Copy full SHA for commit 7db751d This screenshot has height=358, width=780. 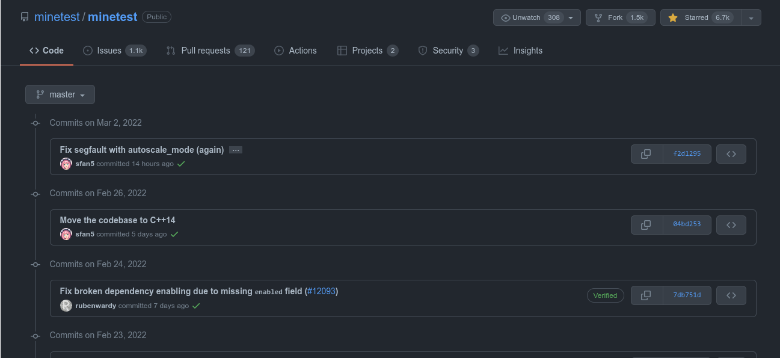coord(646,295)
